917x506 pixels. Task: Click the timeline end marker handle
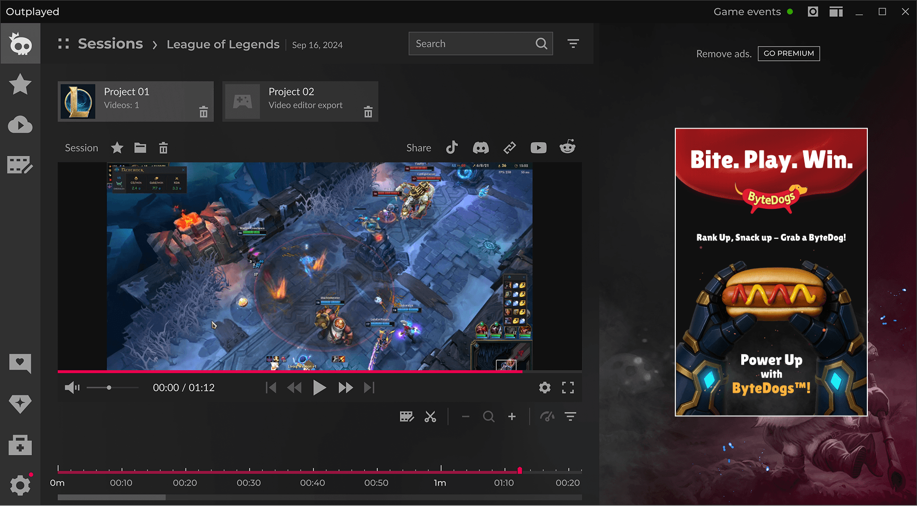[520, 470]
